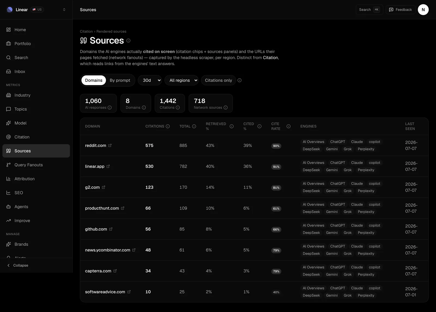The image size is (436, 312).
Task: Click reddit.com domain name
Action: [x=96, y=145]
